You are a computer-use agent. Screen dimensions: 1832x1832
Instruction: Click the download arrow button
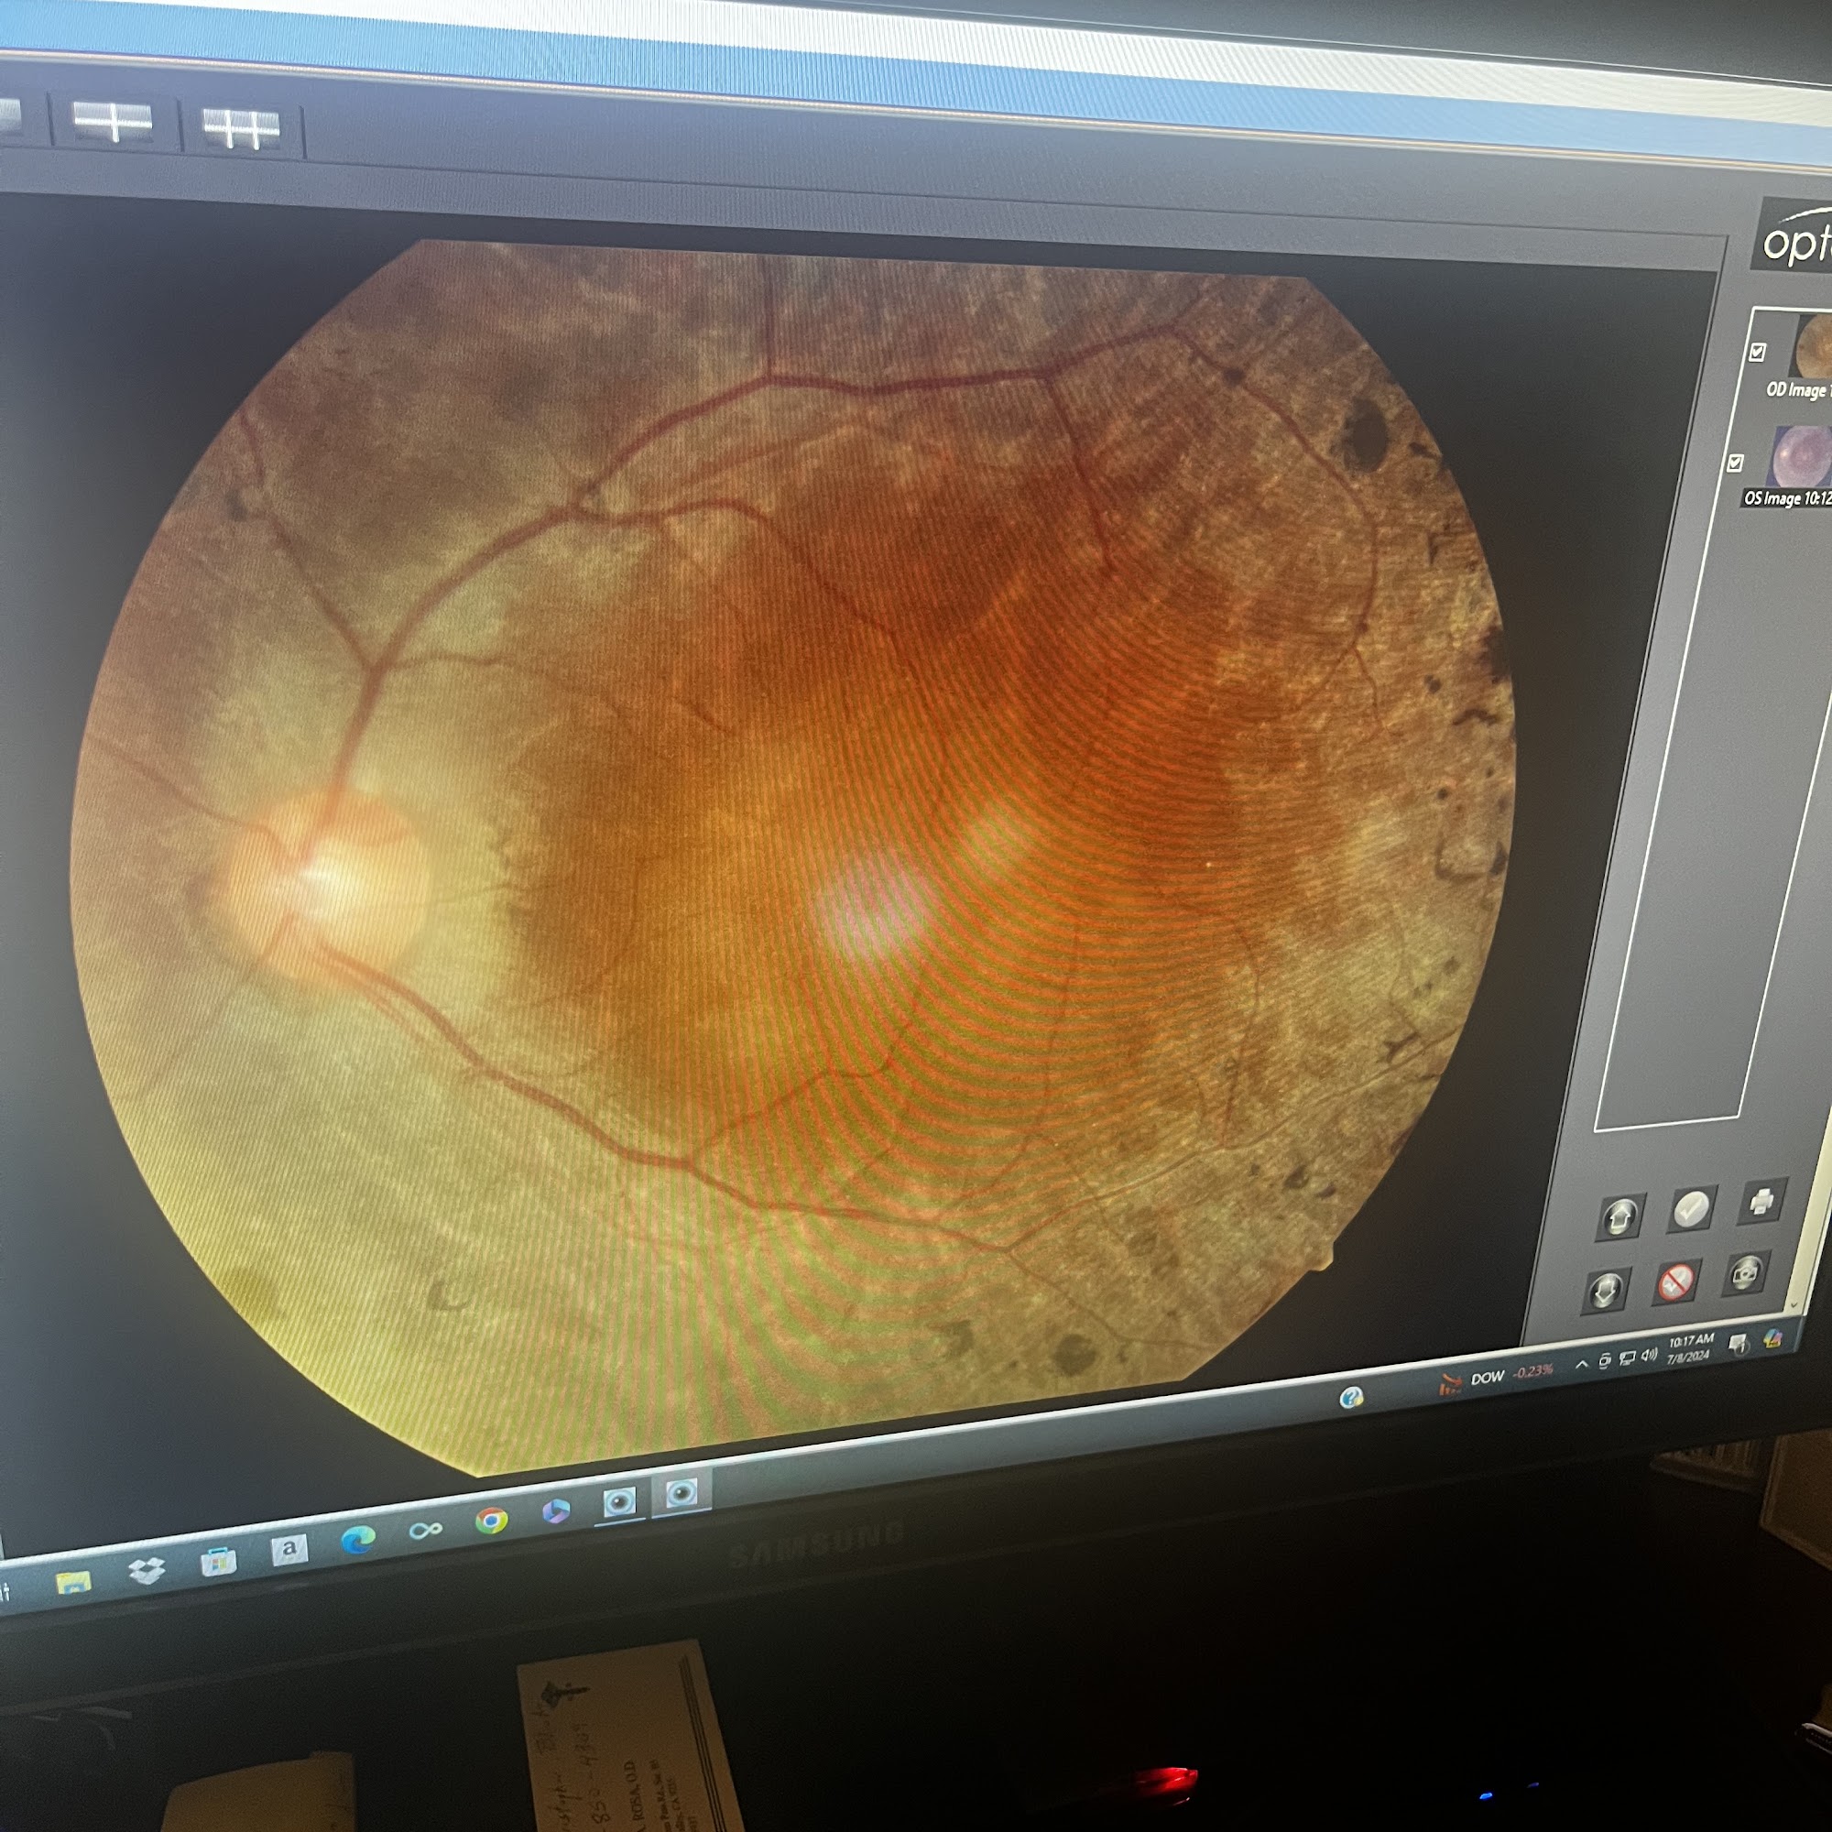tap(1607, 1292)
